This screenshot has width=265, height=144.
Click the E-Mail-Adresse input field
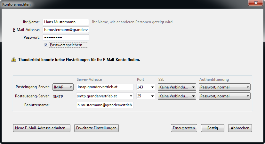[x=65, y=30]
